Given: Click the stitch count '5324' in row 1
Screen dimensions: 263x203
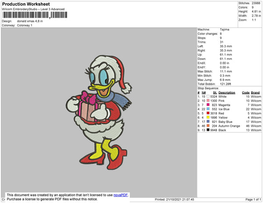Looking at the screenshot, I should click(x=214, y=97).
